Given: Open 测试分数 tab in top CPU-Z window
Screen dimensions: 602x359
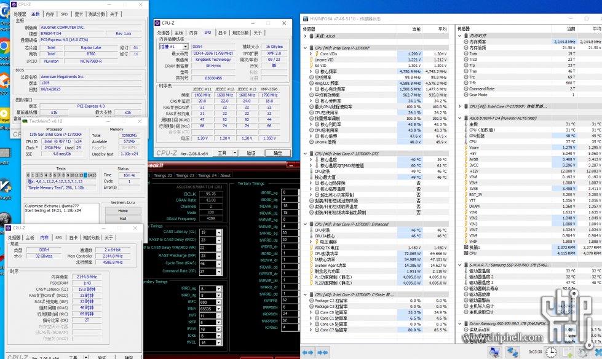Looking at the screenshot, I should [x=97, y=14].
